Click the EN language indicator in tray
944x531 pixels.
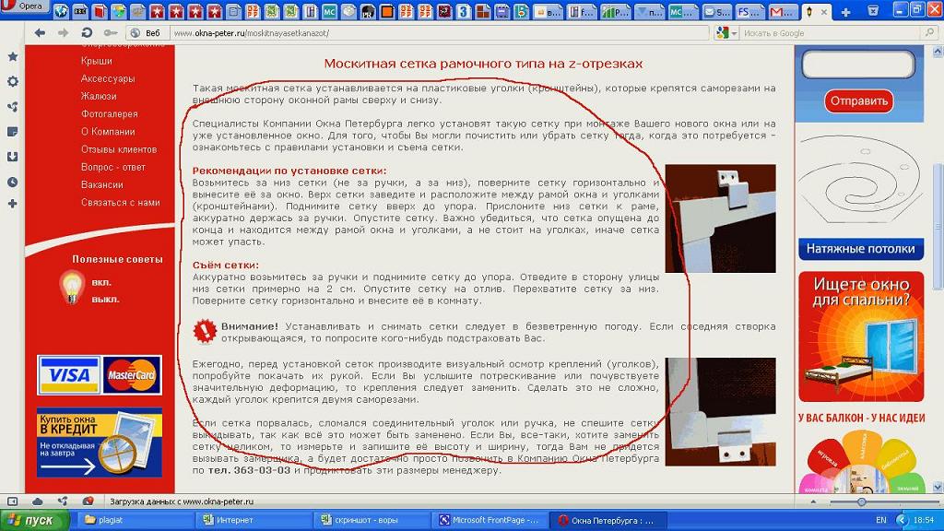[880, 520]
